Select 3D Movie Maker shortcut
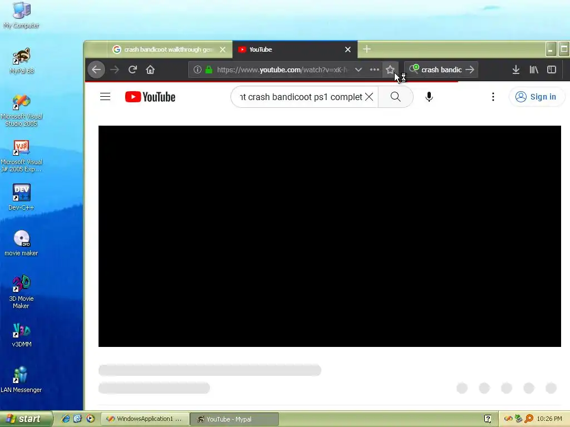 point(22,292)
